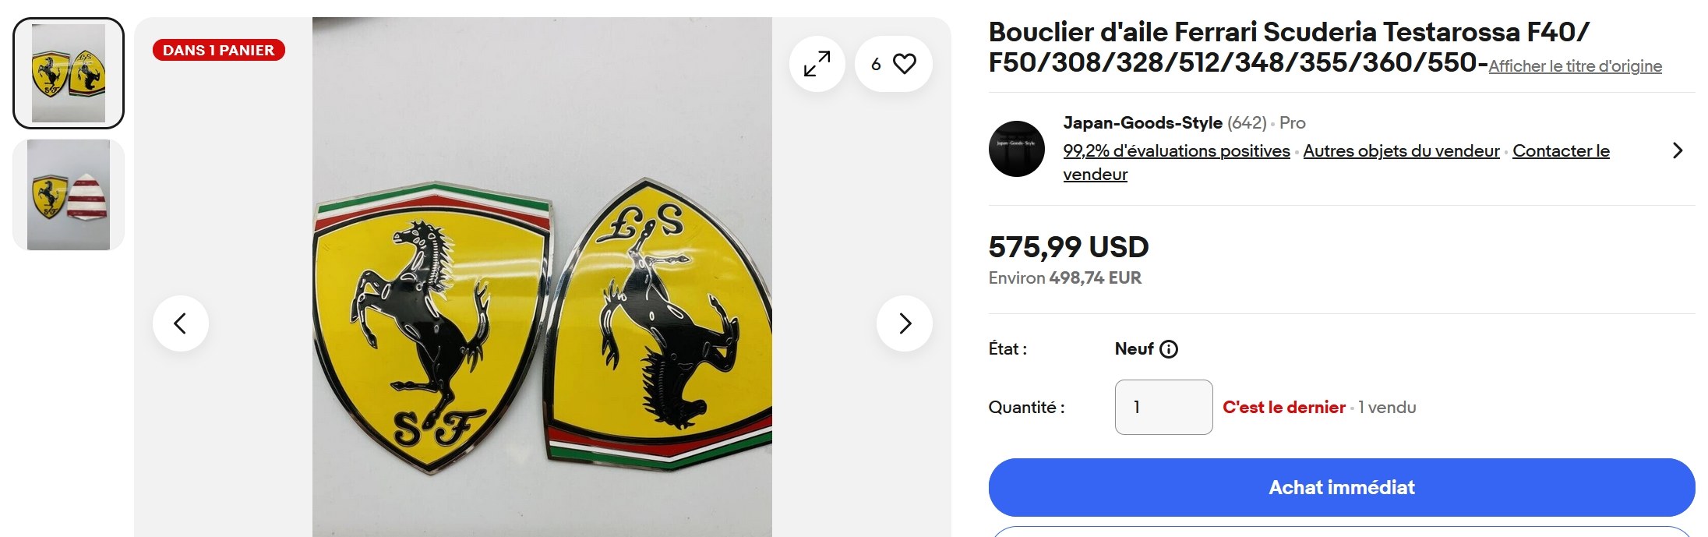
Task: Add item to watchlist with heart icon
Action: [894, 64]
